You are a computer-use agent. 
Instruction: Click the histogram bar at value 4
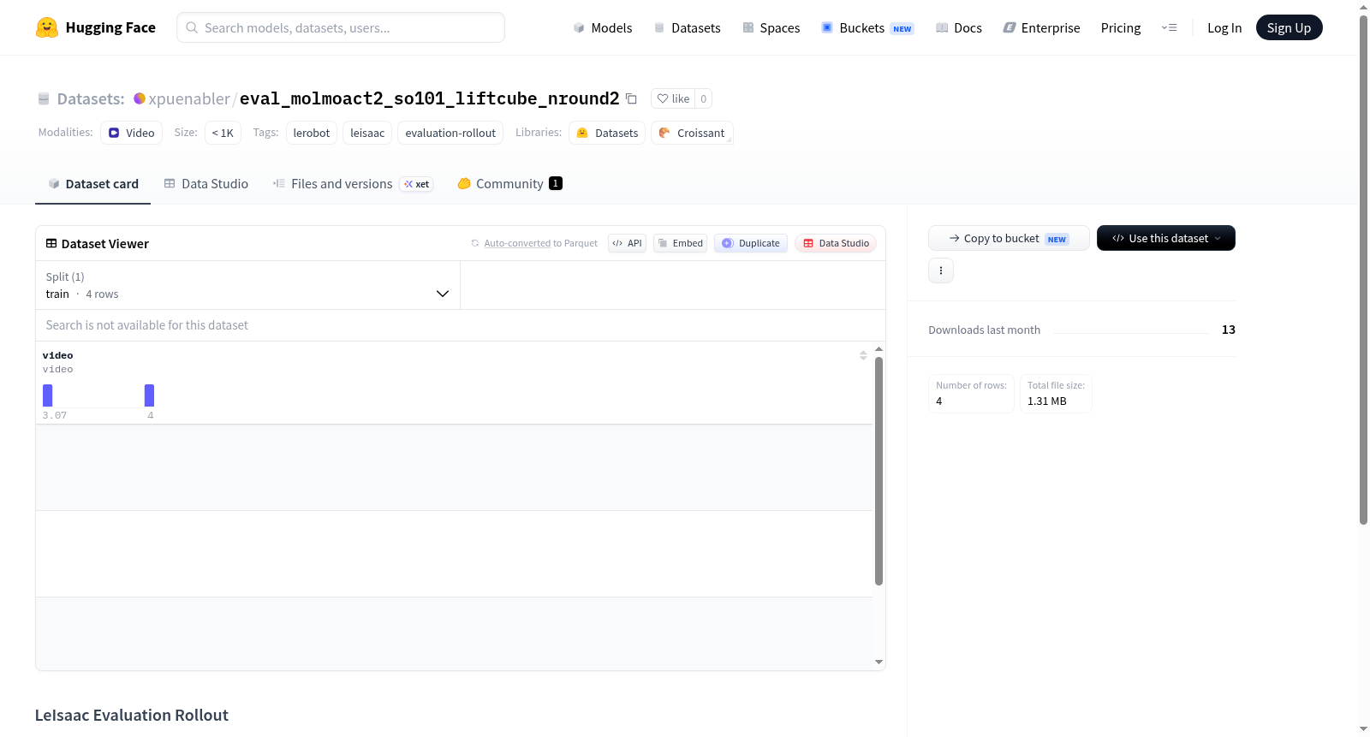(x=149, y=395)
